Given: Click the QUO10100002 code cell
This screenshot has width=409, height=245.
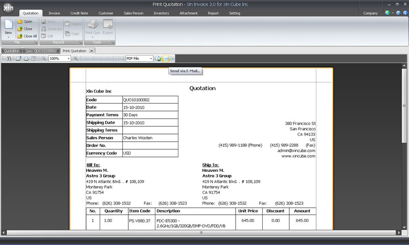Looking at the screenshot, I should (x=150, y=100).
